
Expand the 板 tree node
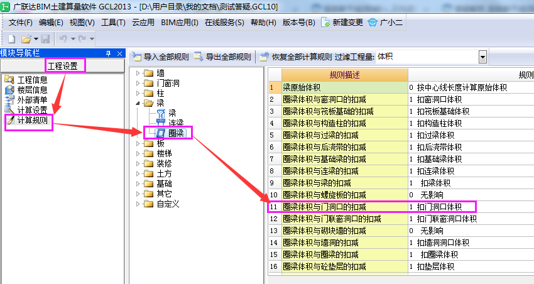click(138, 143)
